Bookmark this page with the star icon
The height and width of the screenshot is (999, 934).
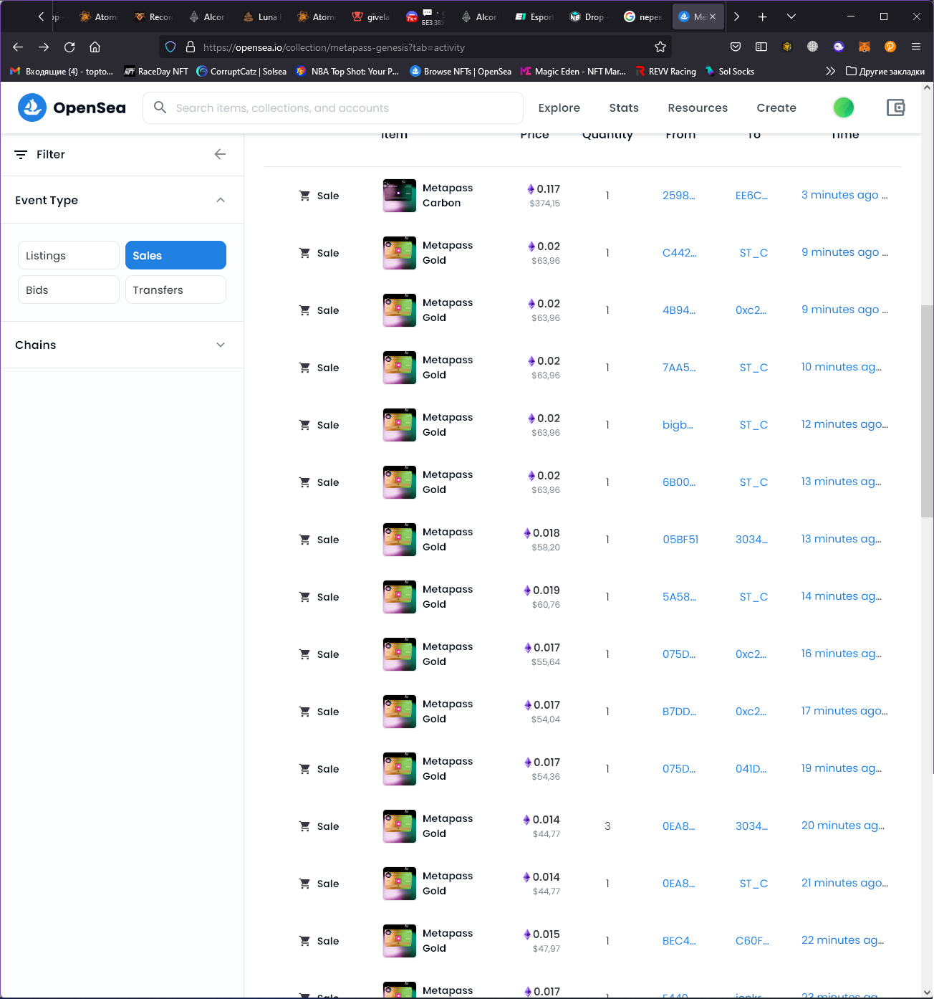pyautogui.click(x=660, y=47)
